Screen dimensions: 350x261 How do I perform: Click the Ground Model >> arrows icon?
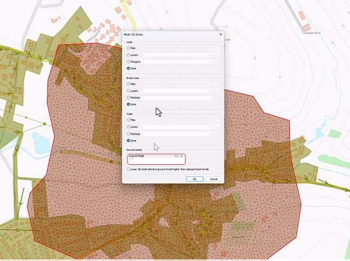(x=176, y=156)
